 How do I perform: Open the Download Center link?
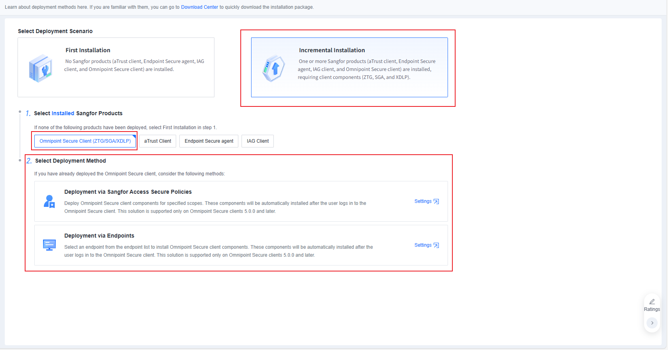click(x=199, y=7)
